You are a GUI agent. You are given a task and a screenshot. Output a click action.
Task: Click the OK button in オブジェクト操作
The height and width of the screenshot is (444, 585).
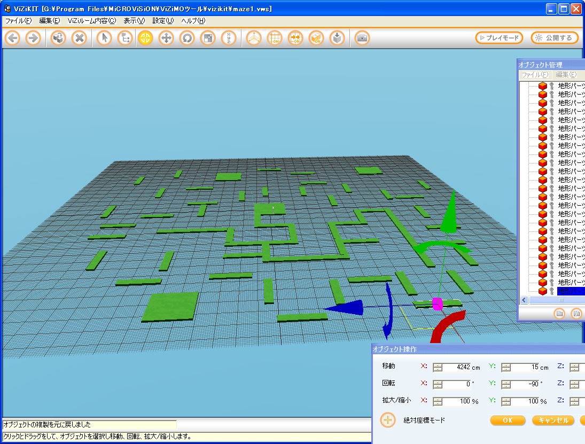tap(508, 420)
